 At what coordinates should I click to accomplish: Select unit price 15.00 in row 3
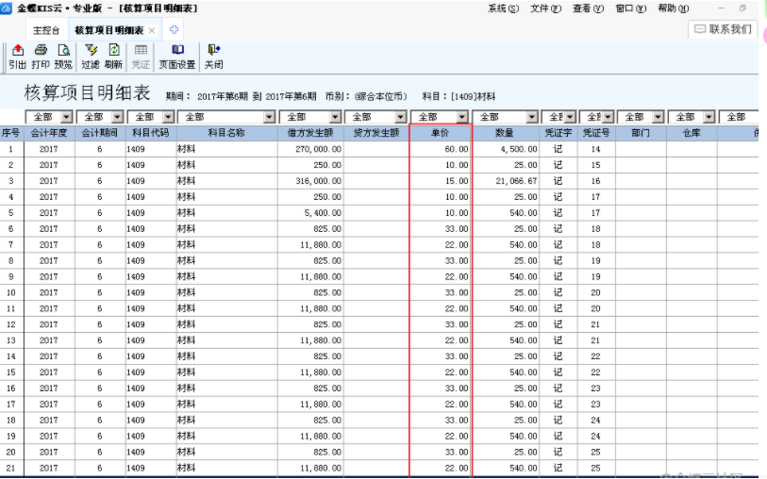click(x=441, y=181)
